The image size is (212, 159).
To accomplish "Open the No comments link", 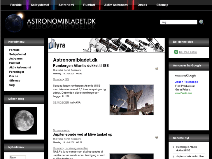I will point(61,130).
